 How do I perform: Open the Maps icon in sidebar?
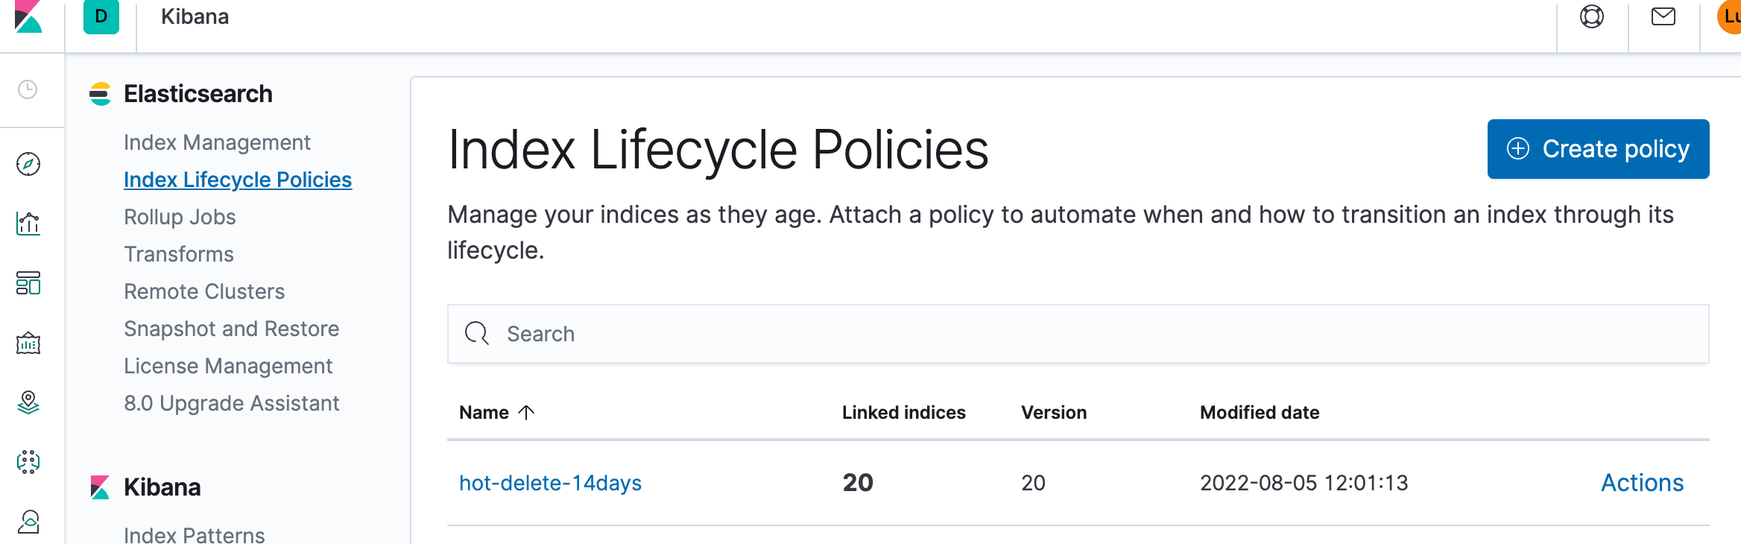[28, 402]
